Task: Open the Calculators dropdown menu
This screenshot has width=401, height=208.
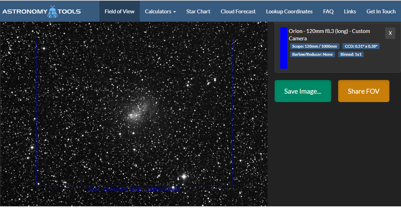Action: pyautogui.click(x=160, y=11)
